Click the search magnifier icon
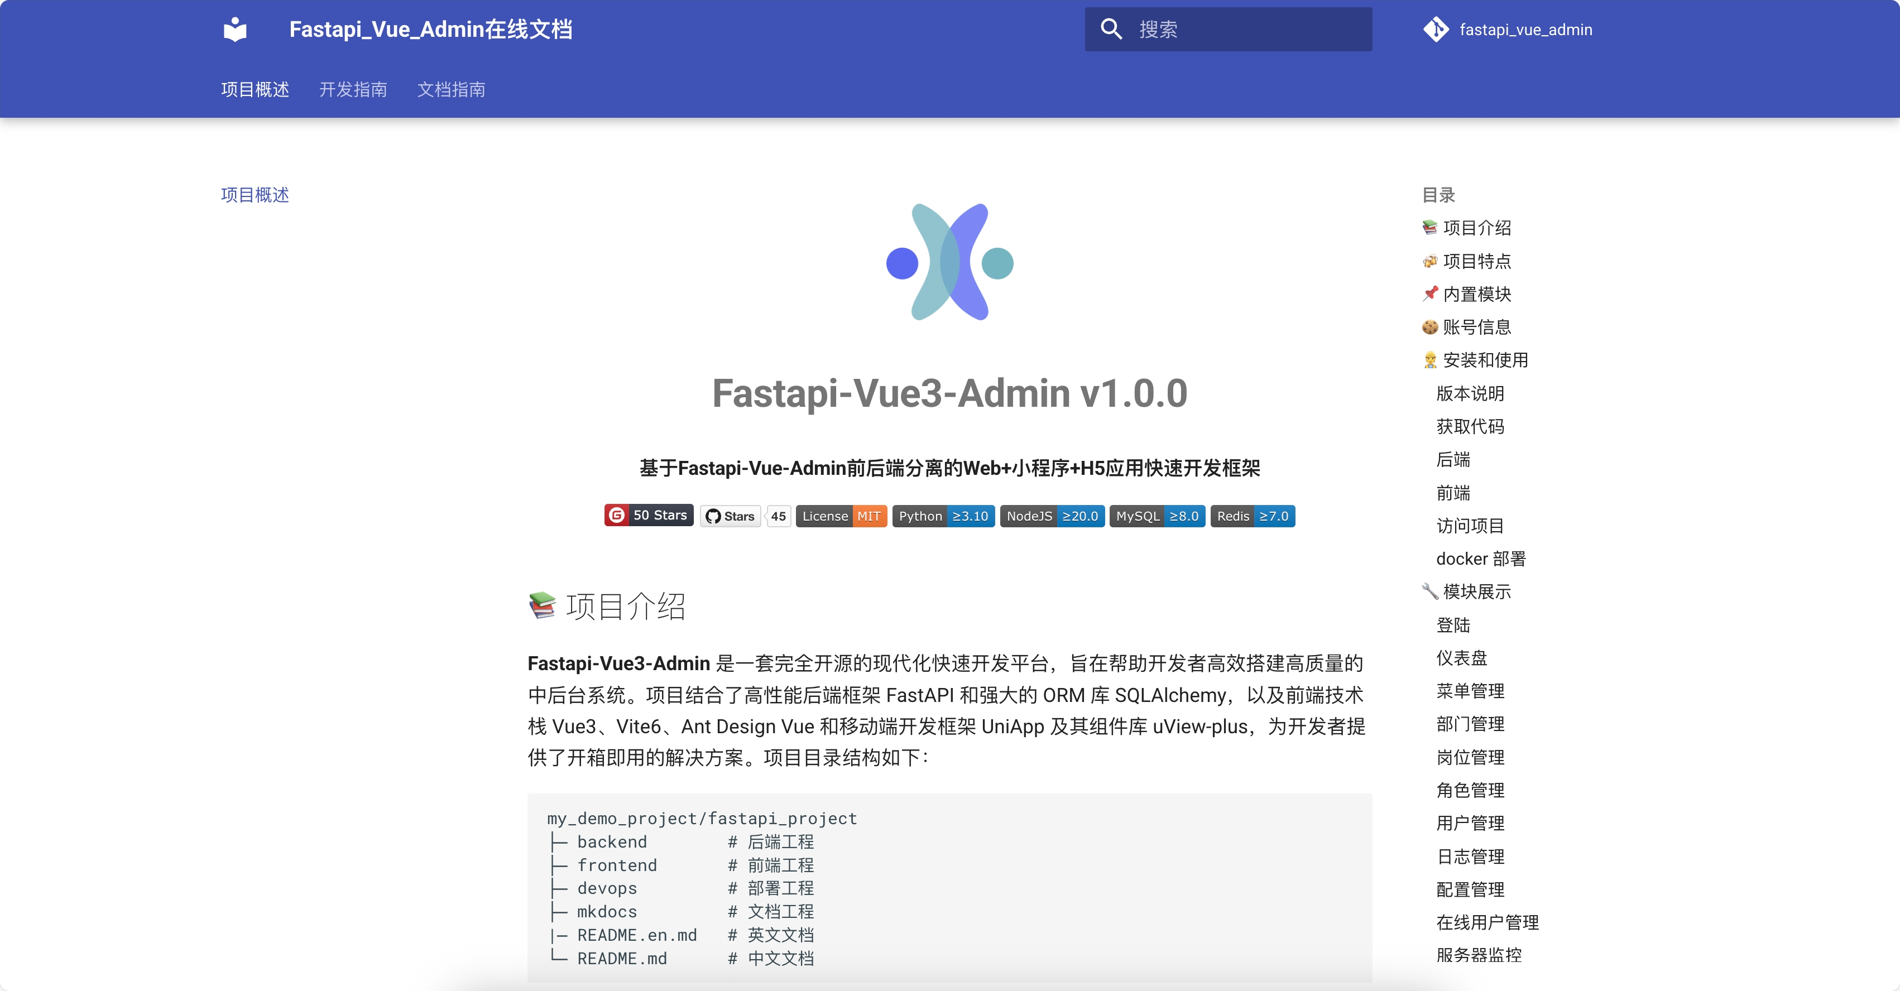The height and width of the screenshot is (991, 1900). (1111, 30)
